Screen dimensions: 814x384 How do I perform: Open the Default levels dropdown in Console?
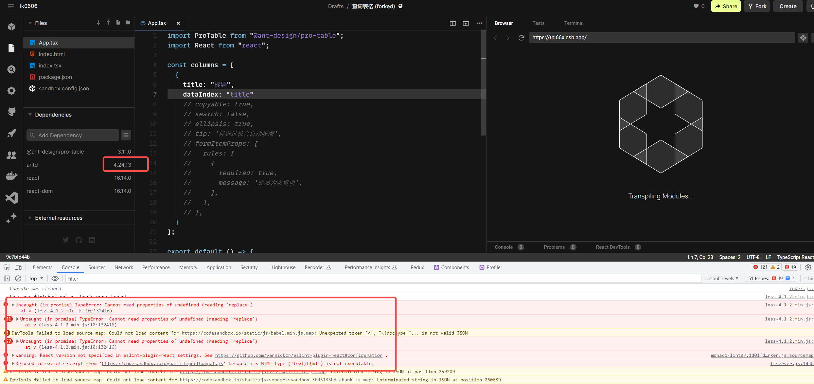pos(721,278)
